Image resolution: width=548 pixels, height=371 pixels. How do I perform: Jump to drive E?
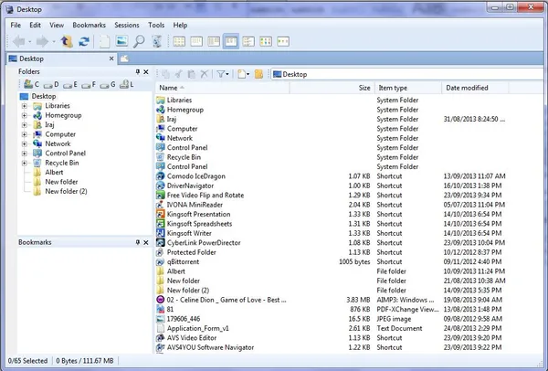pyautogui.click(x=70, y=85)
